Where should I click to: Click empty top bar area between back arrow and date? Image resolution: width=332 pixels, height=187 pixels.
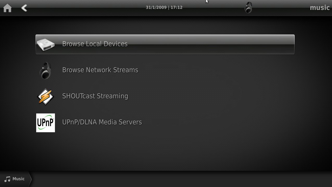(x=86, y=8)
